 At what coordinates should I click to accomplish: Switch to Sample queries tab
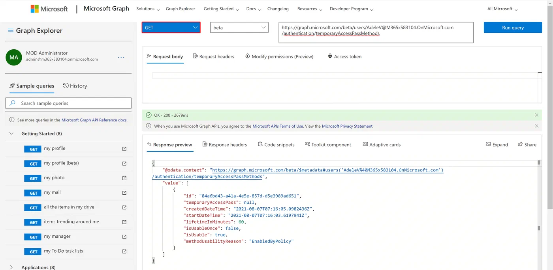(x=32, y=86)
